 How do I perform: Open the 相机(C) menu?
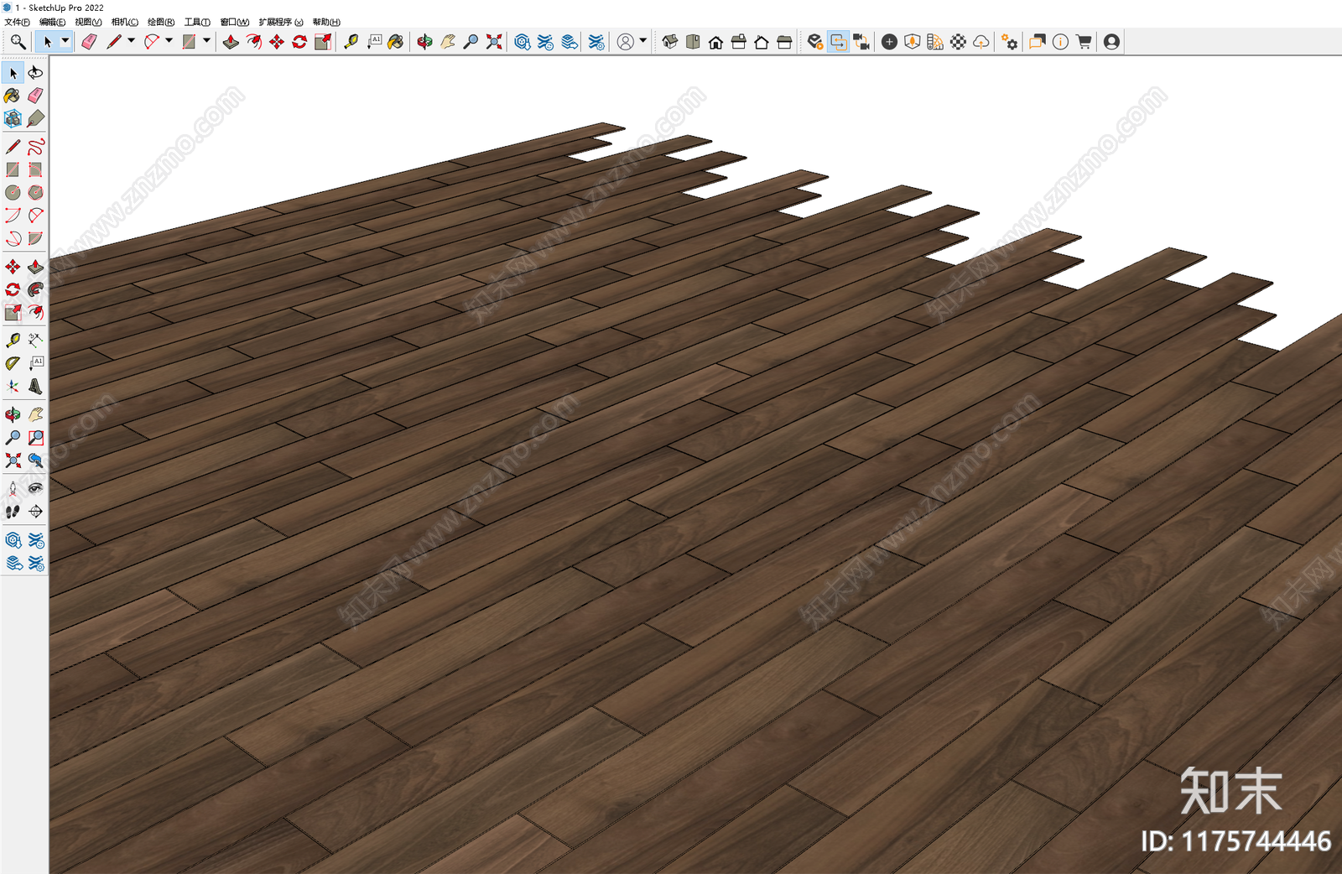click(x=125, y=22)
